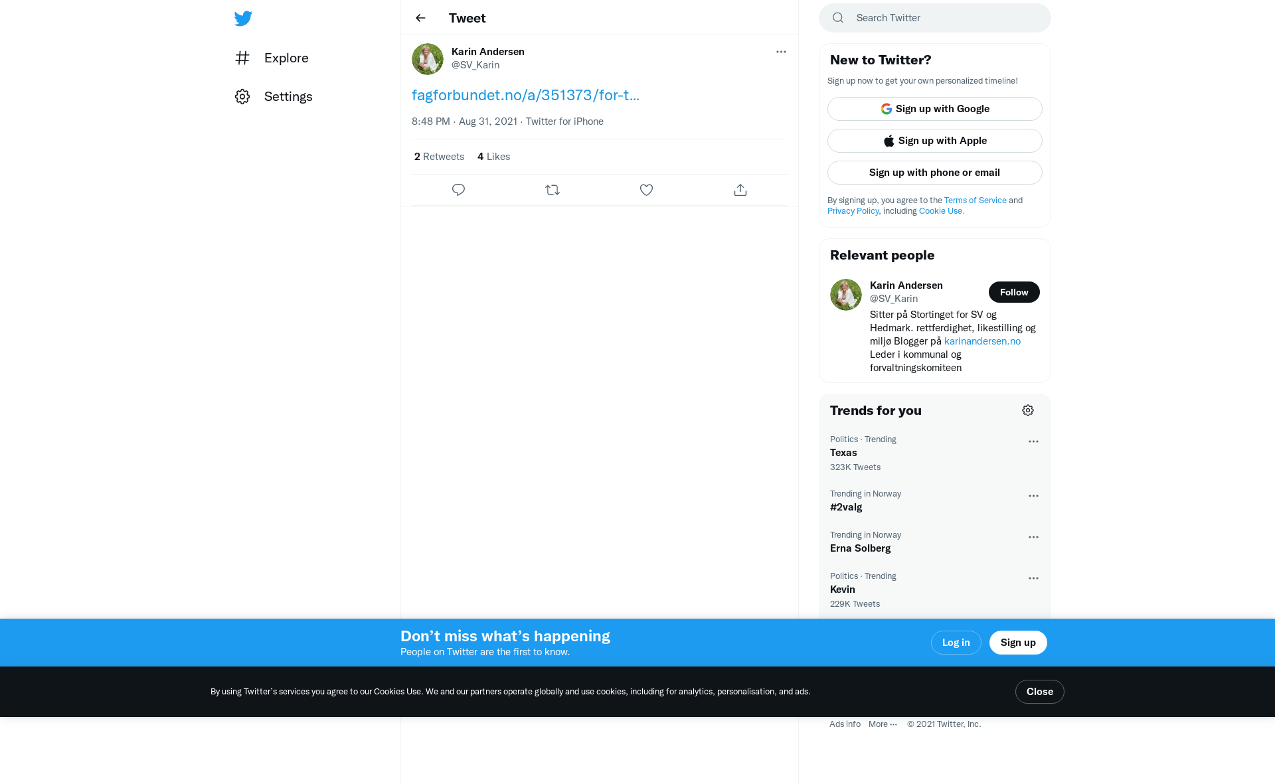
Task: Retweet the tweet via retweet icon
Action: pos(552,190)
